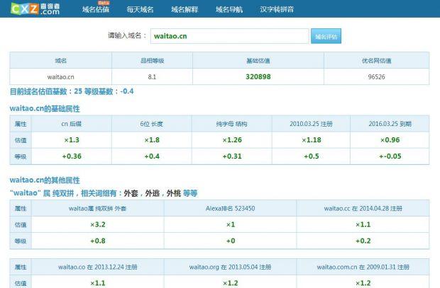This screenshot has width=440, height=288.
Task: Select the waitao.cc 2014.04.28 注册 cell
Action: point(363,208)
